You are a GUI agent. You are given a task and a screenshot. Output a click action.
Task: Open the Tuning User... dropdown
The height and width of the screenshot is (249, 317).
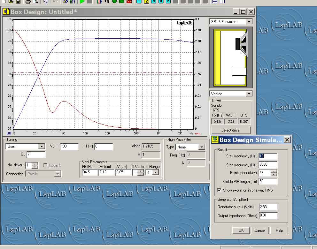point(41,147)
